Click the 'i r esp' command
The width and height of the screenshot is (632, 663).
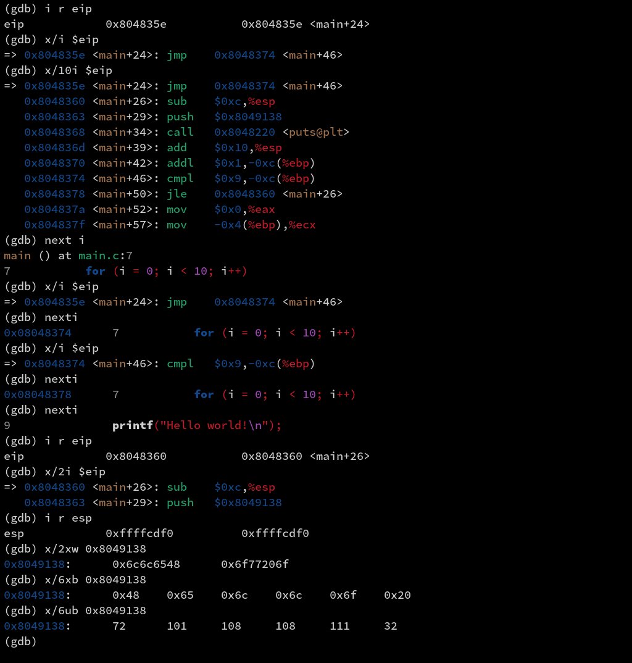point(68,518)
